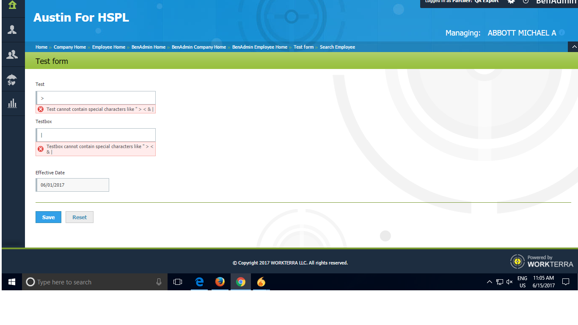Open the bar chart reports sidebar icon
Screen dimensions: 578x325
point(12,103)
